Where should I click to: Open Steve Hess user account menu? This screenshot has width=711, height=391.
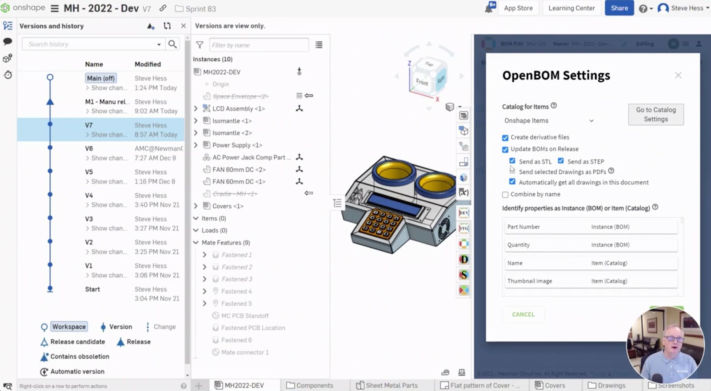click(683, 8)
